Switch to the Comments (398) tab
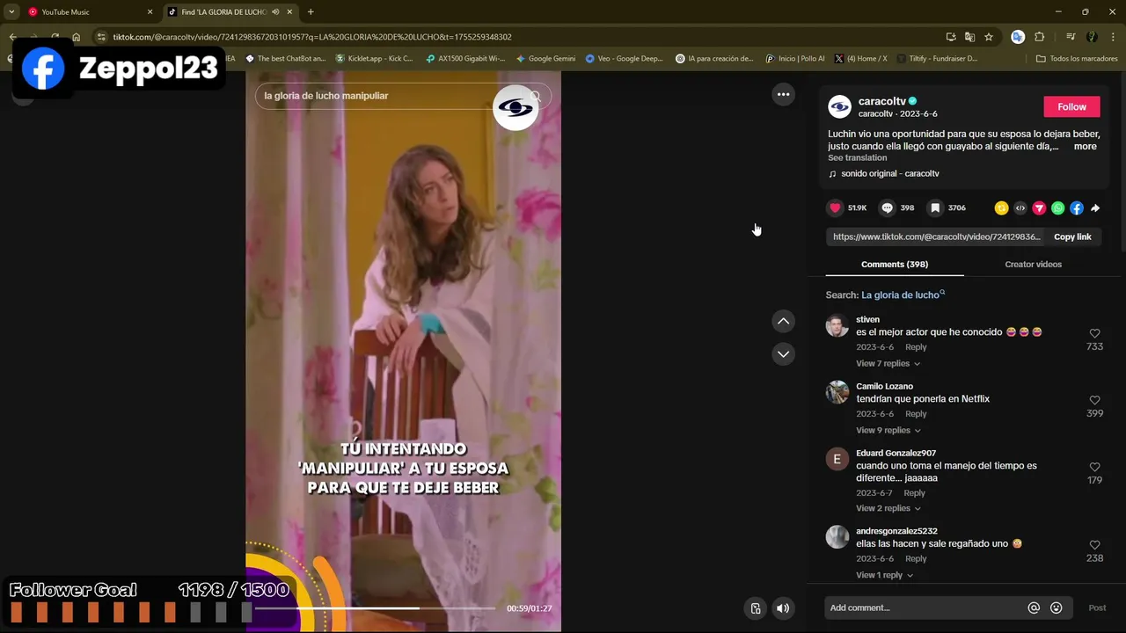The width and height of the screenshot is (1126, 633). click(x=895, y=264)
